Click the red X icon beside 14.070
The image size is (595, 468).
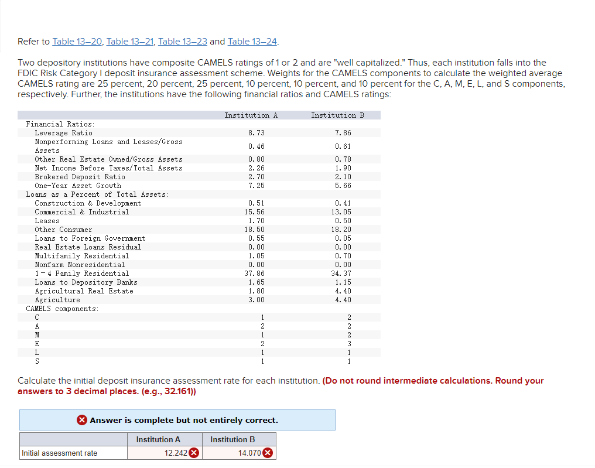pos(268,453)
